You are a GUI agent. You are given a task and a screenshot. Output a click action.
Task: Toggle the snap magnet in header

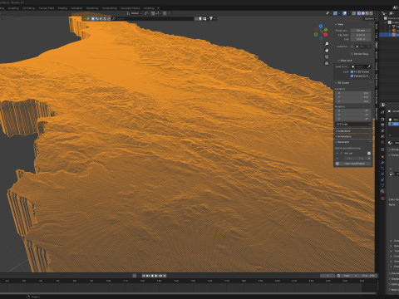[x=153, y=13]
